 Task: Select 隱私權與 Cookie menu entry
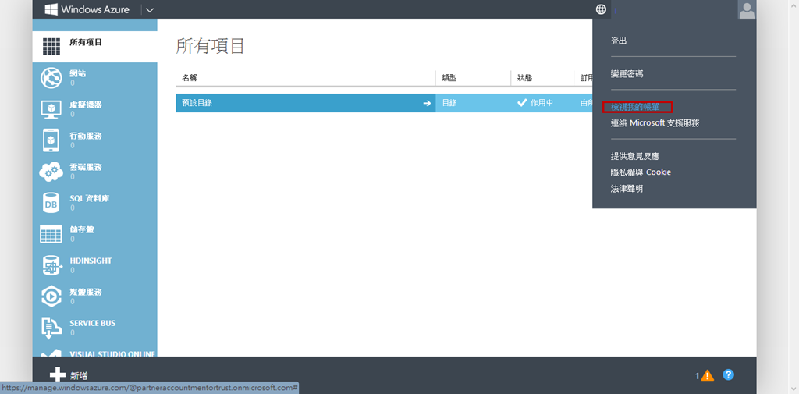(x=641, y=172)
